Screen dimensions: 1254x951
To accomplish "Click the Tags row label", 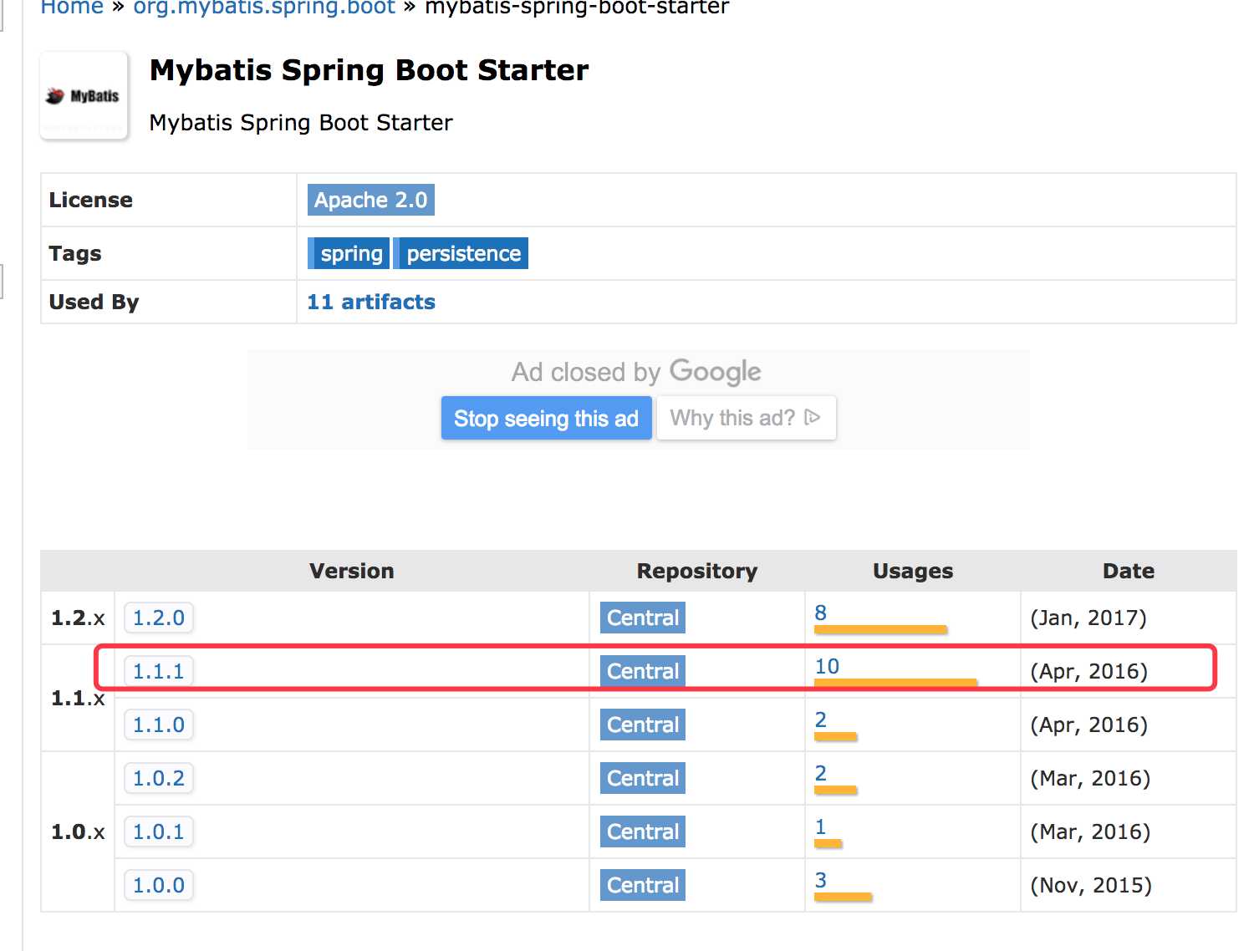I will [74, 253].
